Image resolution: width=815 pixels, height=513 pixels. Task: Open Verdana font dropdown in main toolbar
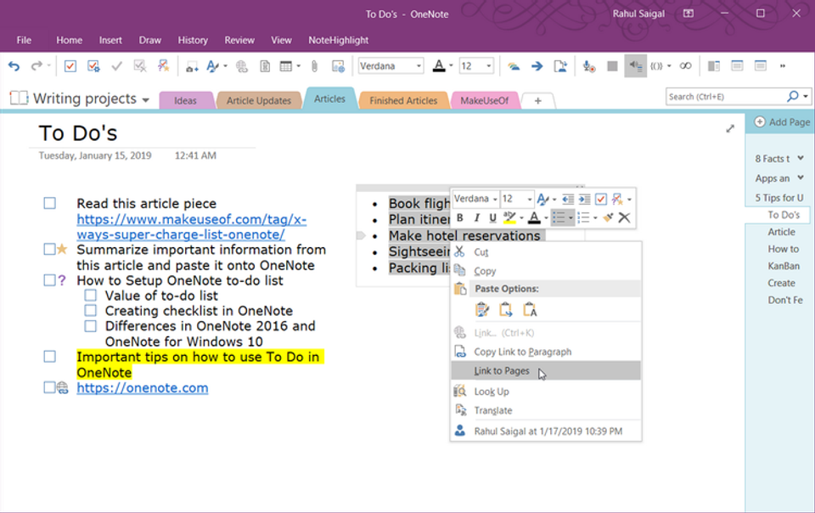click(x=419, y=66)
